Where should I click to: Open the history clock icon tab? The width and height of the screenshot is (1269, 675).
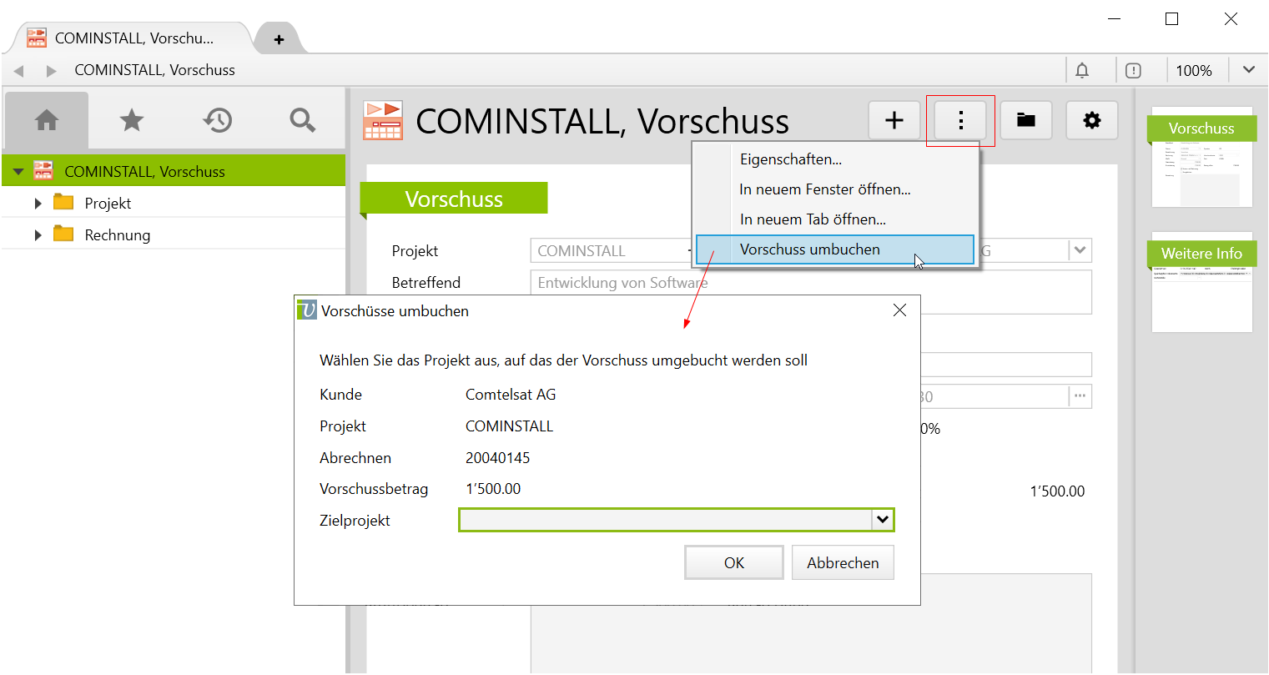[x=217, y=121]
